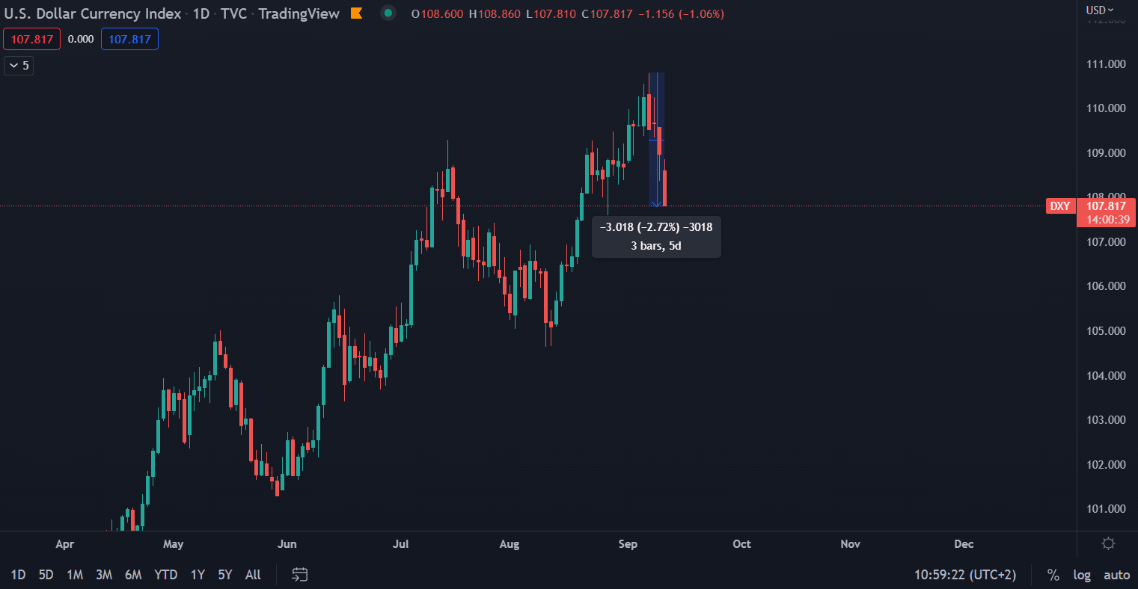Open the USD currency dropdown

[1100, 10]
